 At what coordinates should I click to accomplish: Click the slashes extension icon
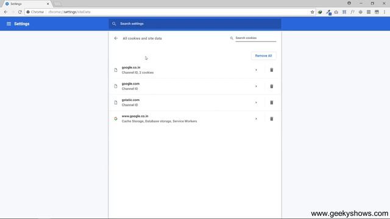352,12
